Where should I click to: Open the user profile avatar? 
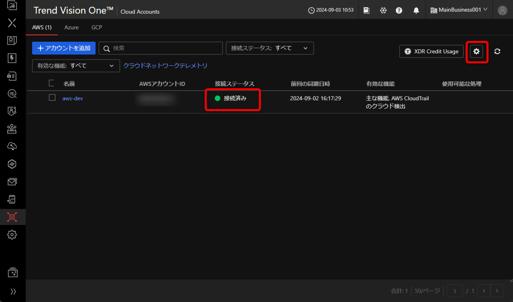coord(502,10)
